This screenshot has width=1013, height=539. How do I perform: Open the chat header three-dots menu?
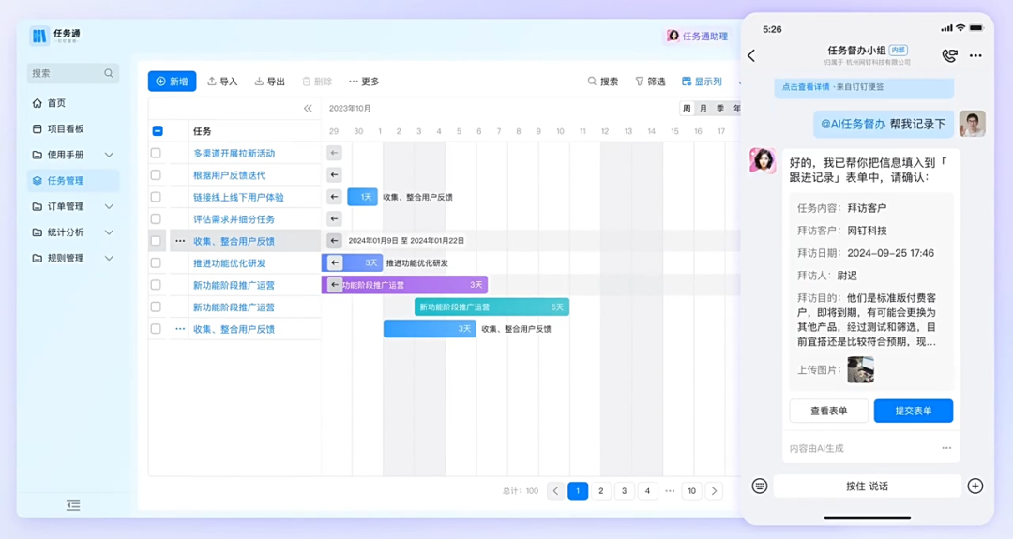[975, 55]
